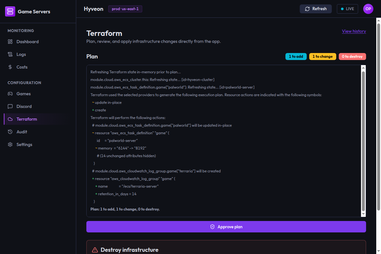Click the Game Servers logo icon

(10, 11)
